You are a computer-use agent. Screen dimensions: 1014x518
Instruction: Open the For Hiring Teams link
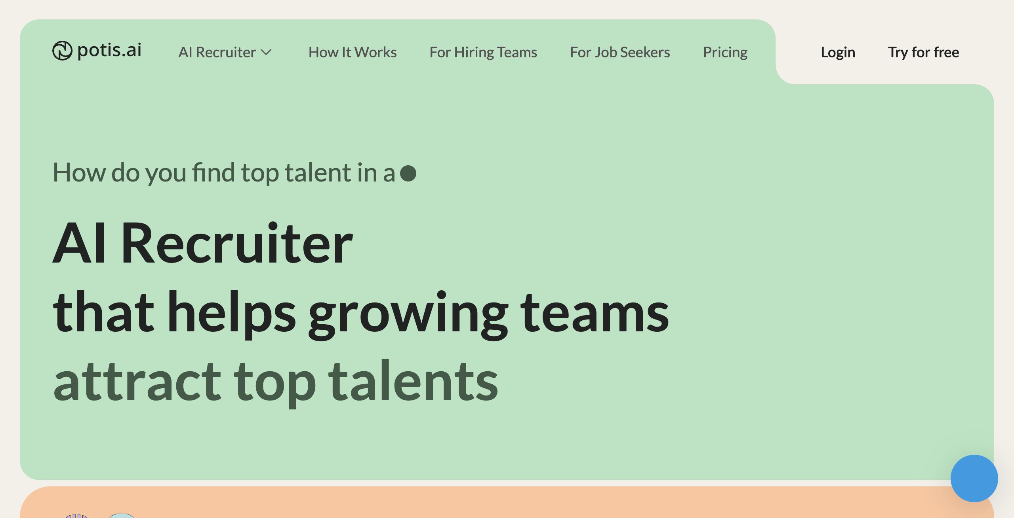click(483, 52)
